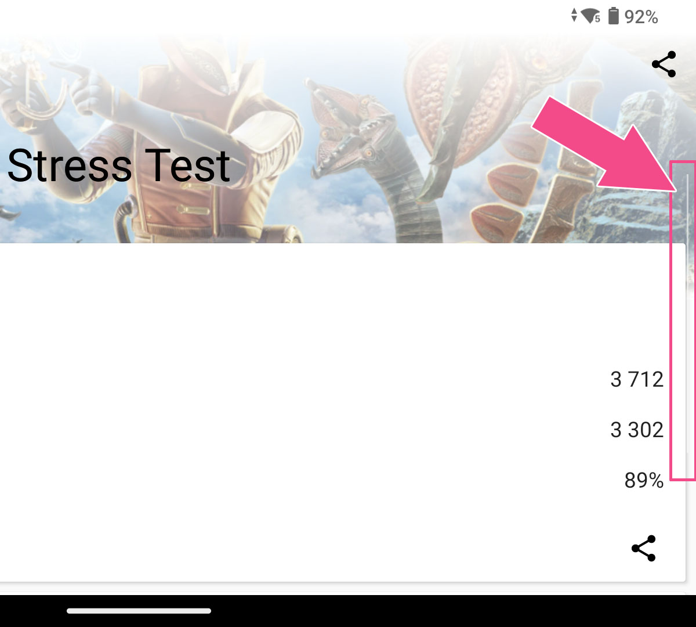Tap the data transfer arrows icon
The image size is (696, 627).
point(574,16)
